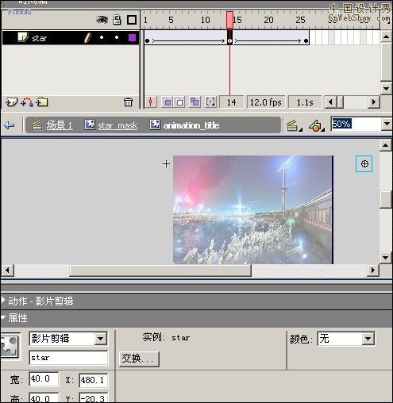Open the edit symbols dropdown icon

pyautogui.click(x=317, y=125)
